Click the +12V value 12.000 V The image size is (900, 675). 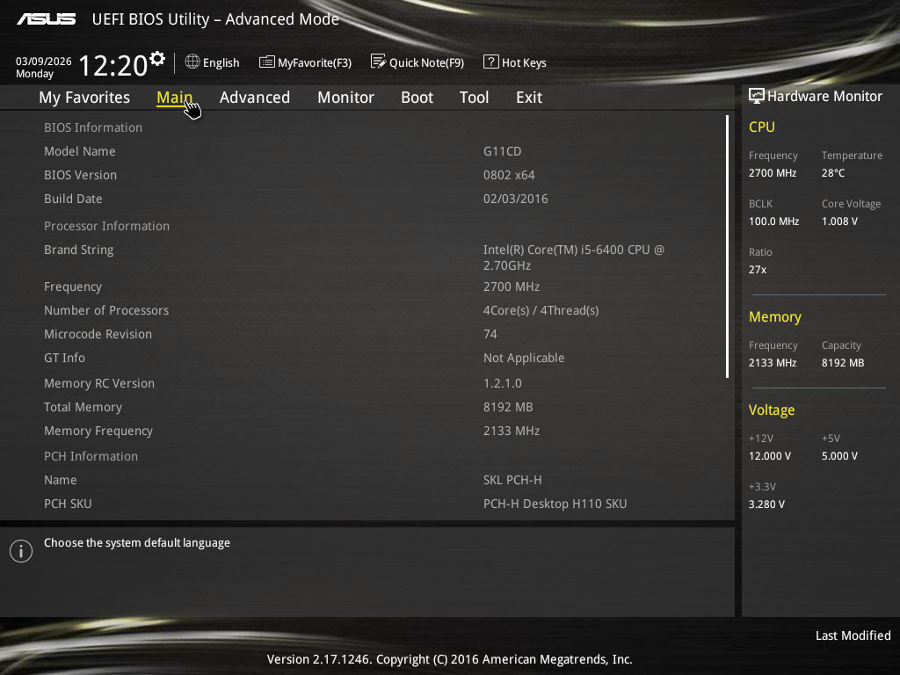(x=770, y=456)
